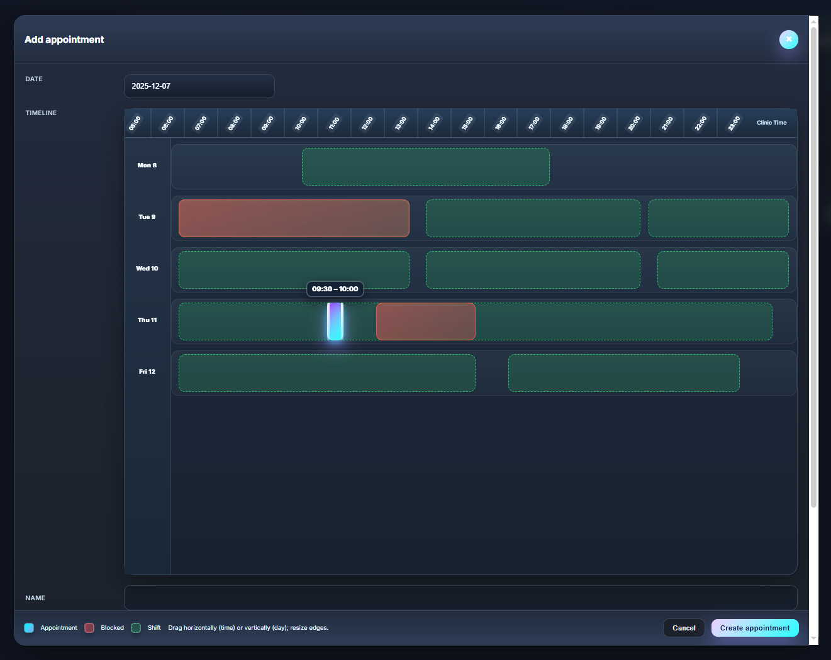Click the red blocked block on Thu 11
The image size is (831, 660).
click(x=425, y=322)
